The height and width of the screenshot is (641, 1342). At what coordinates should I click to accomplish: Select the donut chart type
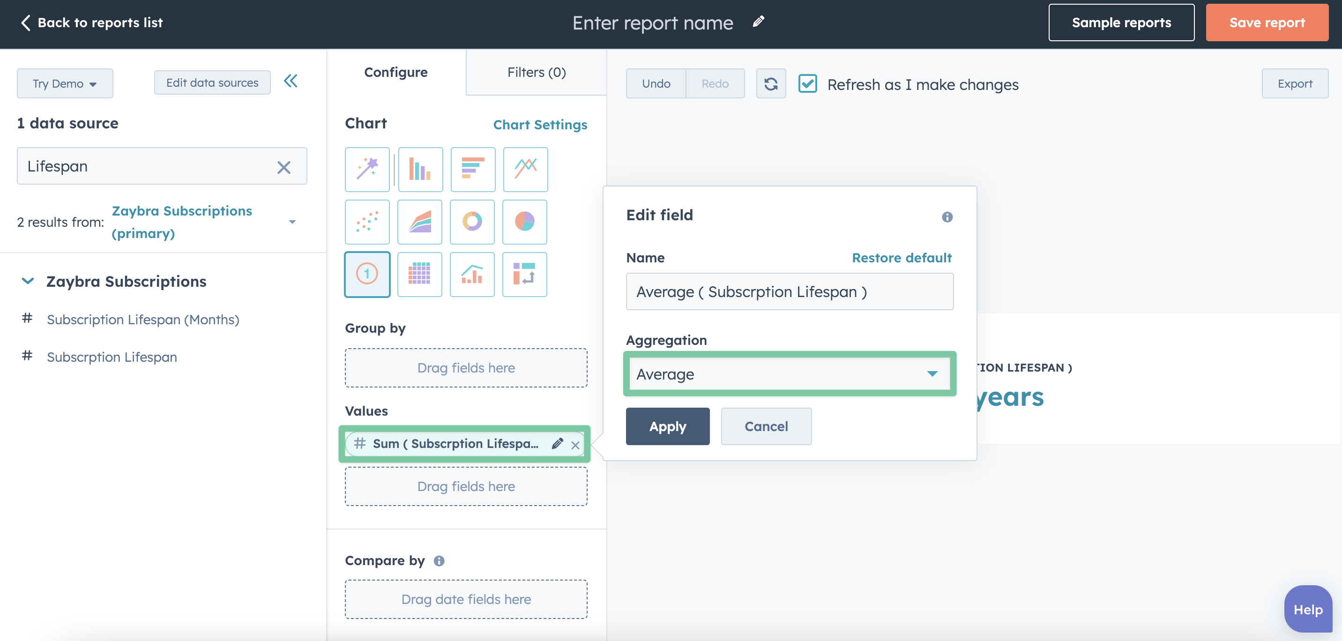[472, 222]
